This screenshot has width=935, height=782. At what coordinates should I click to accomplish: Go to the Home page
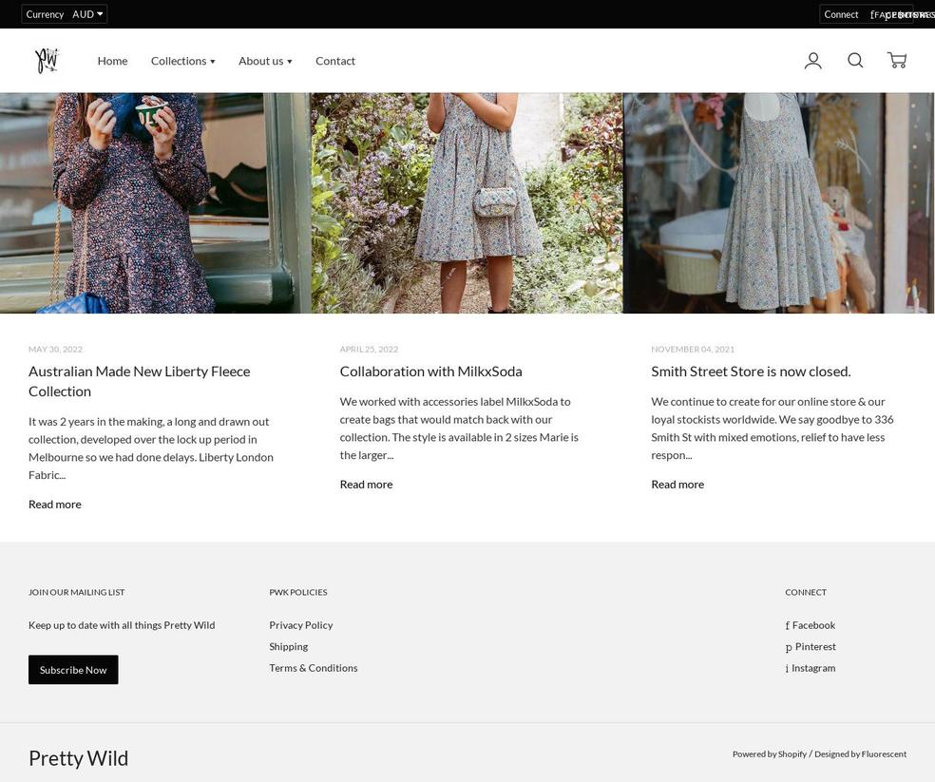(x=113, y=61)
